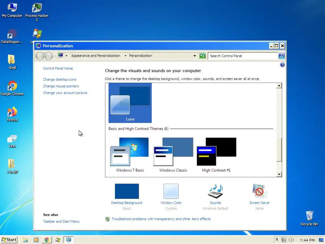This screenshot has height=244, width=325.
Task: Open Taskbar and Start Menu link
Action: tap(61, 221)
